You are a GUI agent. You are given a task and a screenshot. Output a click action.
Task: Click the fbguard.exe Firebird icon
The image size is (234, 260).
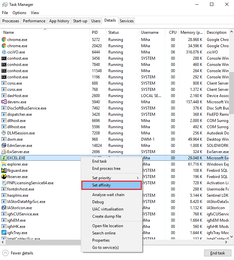click(4, 170)
